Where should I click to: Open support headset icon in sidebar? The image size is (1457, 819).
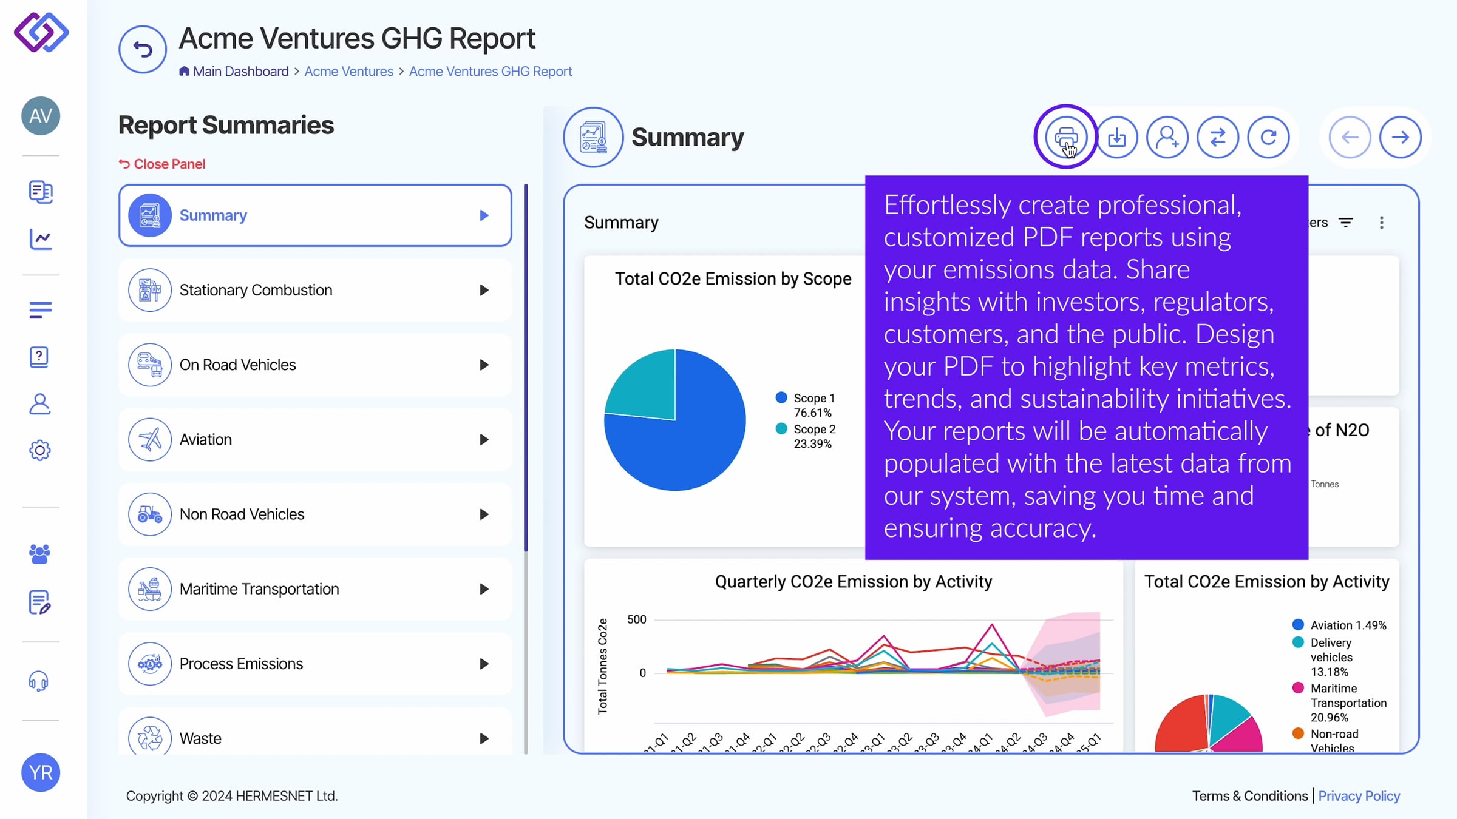click(39, 681)
